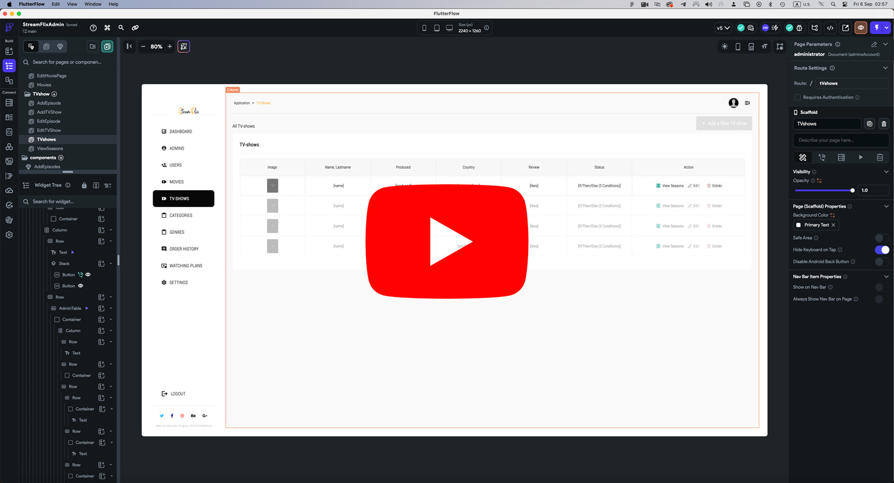Collapse the Route Settings section

(x=886, y=68)
